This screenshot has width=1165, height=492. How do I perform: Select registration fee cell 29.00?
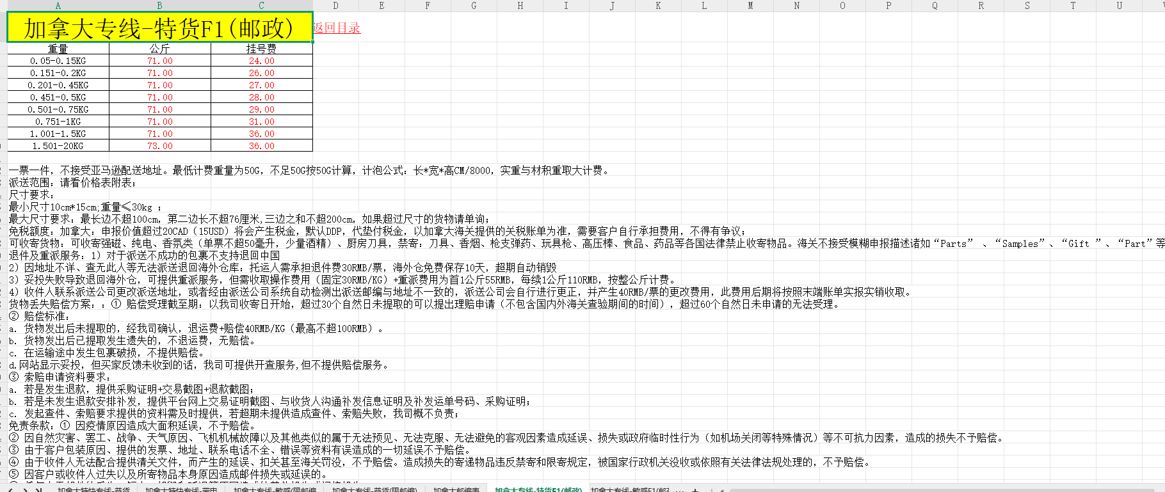point(262,109)
